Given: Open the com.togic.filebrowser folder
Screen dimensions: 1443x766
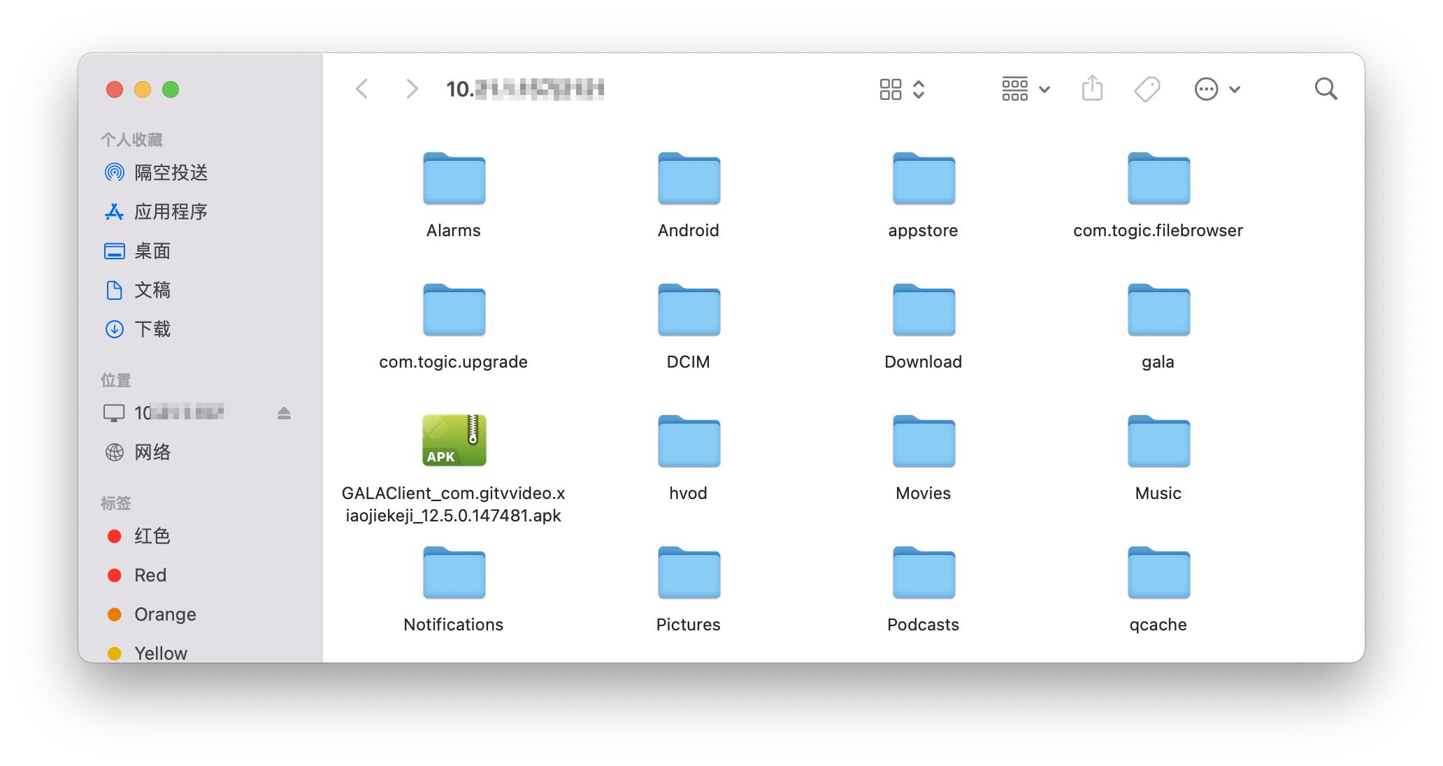Looking at the screenshot, I should click(x=1158, y=178).
